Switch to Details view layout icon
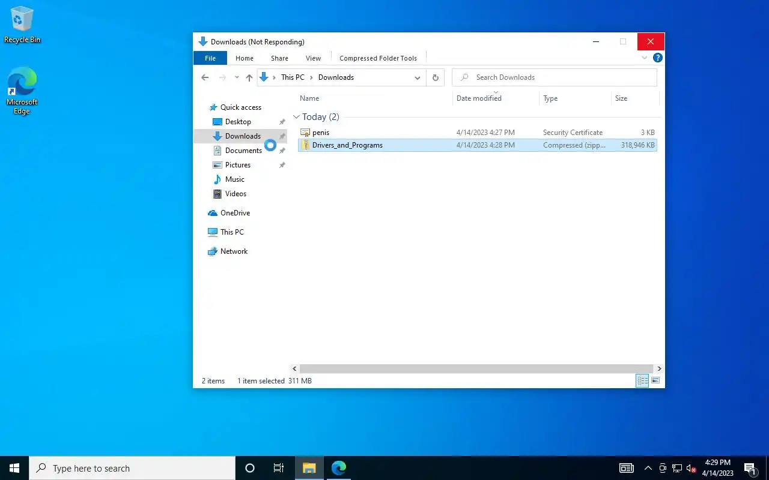The height and width of the screenshot is (480, 769). (x=642, y=380)
